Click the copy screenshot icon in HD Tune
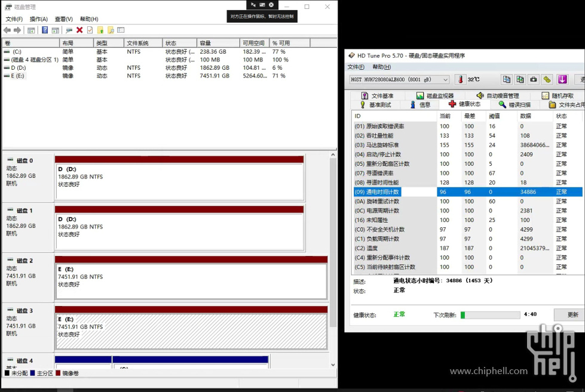Screen dimensions: 585x392 pyautogui.click(x=520, y=79)
